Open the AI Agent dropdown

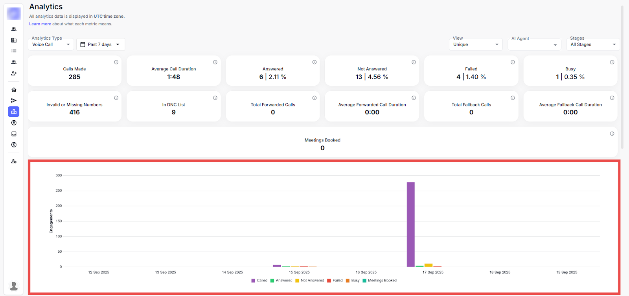534,44
